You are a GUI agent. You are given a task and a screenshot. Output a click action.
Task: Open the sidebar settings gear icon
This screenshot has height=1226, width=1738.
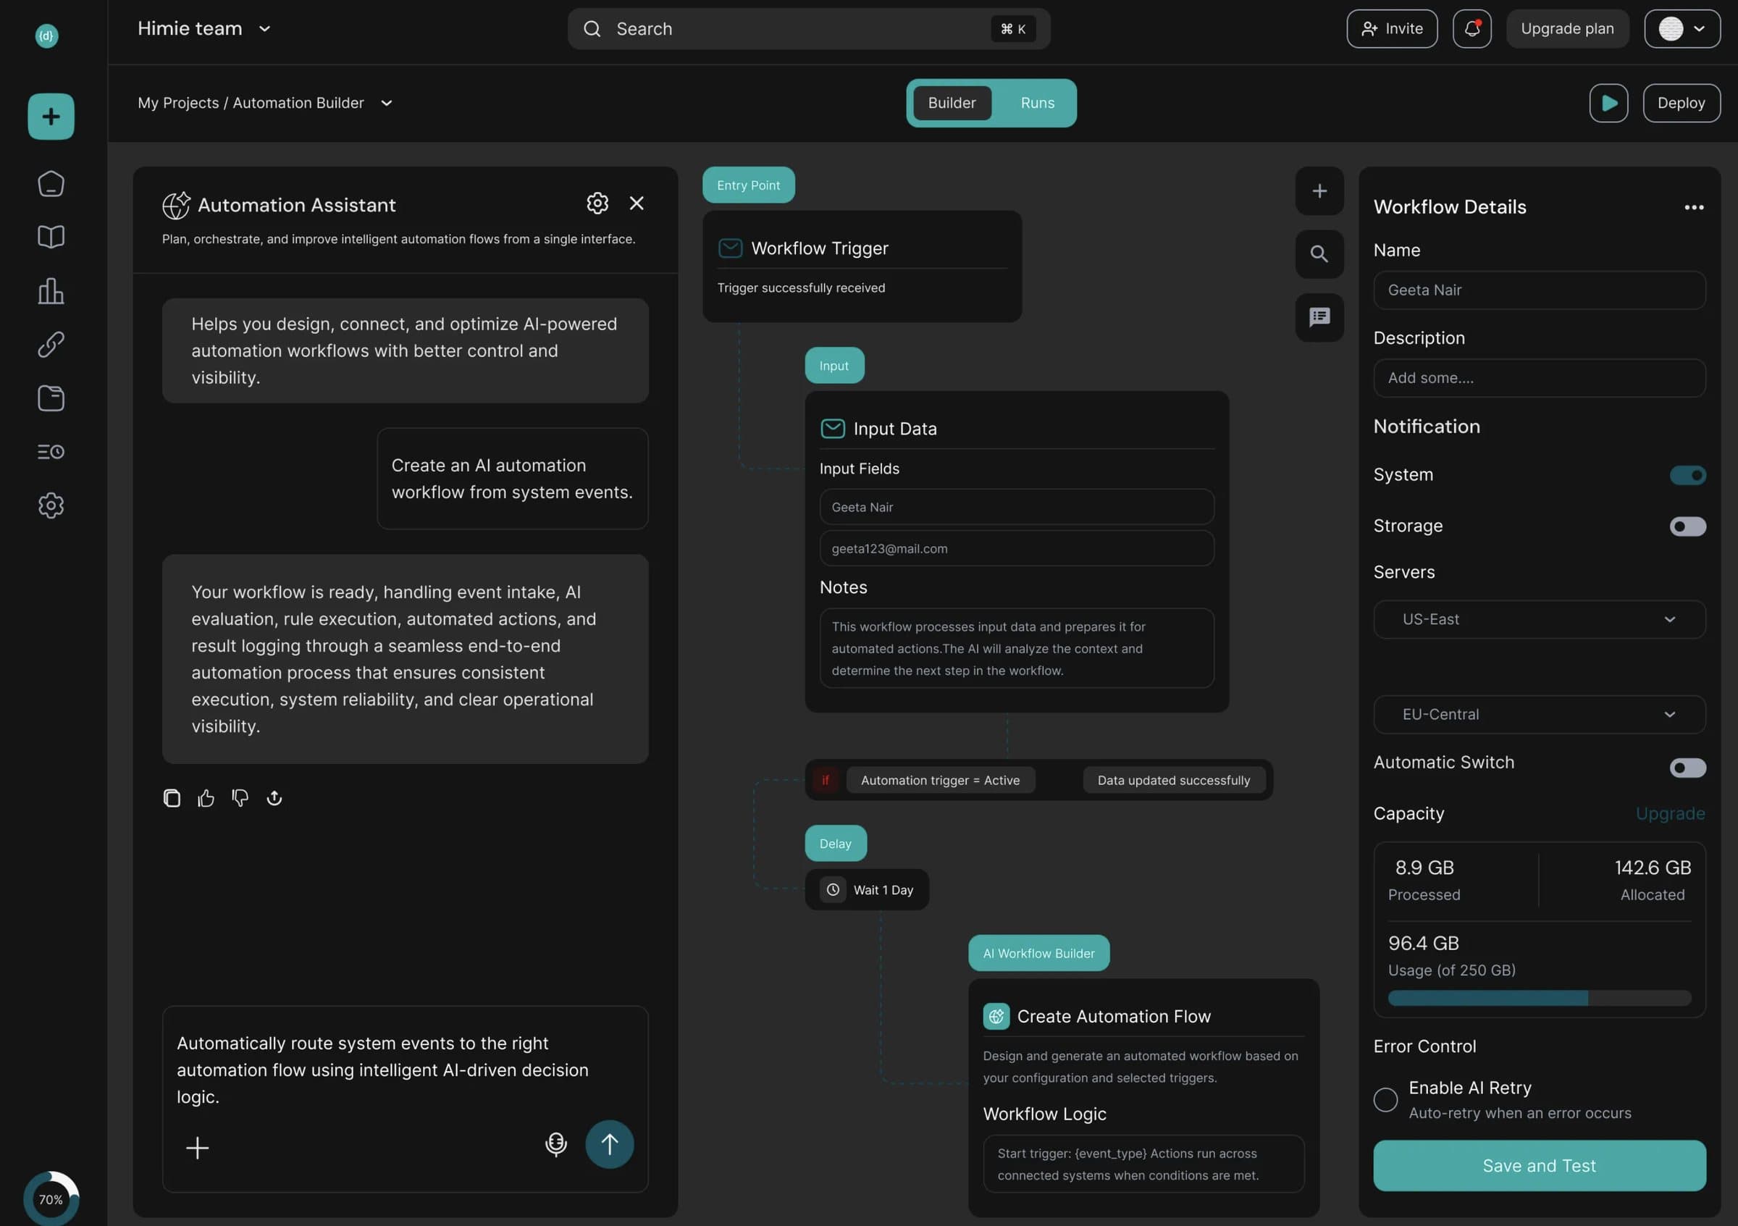(x=51, y=505)
